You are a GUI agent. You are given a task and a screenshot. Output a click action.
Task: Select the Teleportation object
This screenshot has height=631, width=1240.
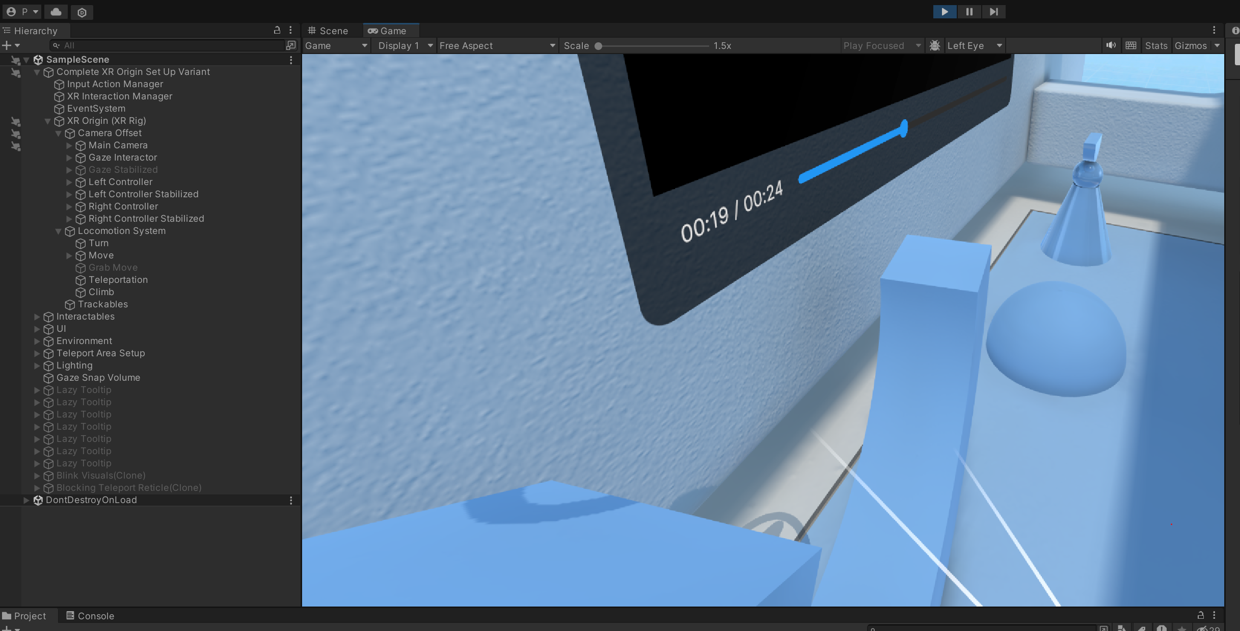(x=118, y=280)
